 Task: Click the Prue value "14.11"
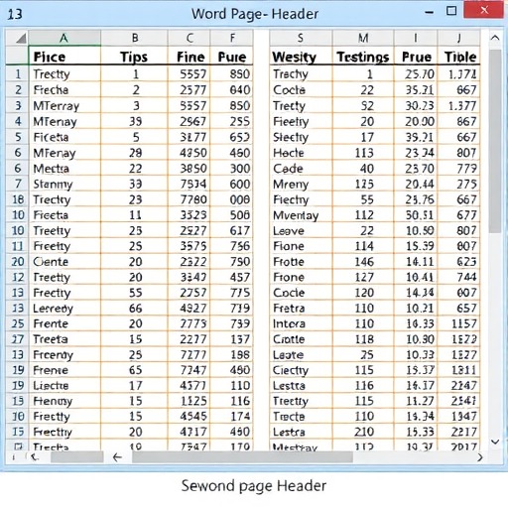(x=416, y=262)
